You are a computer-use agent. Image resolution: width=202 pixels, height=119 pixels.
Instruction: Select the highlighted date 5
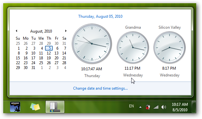point(49,48)
